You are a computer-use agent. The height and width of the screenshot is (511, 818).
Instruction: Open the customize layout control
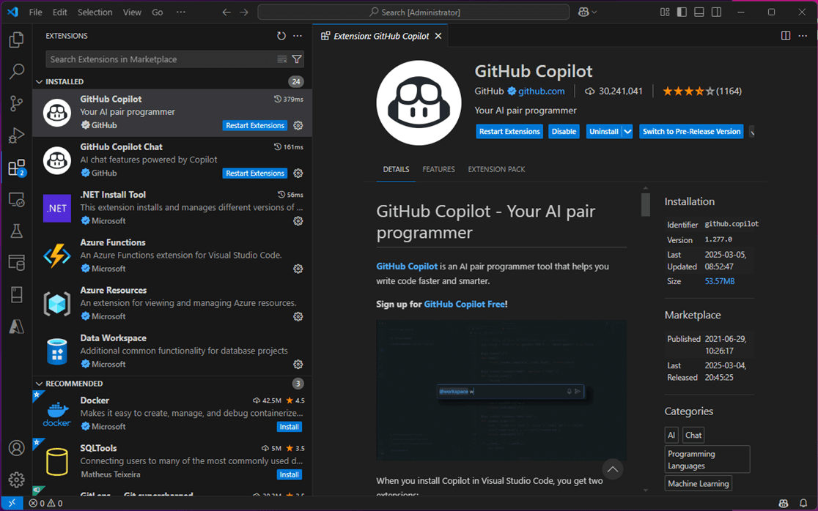pos(665,12)
